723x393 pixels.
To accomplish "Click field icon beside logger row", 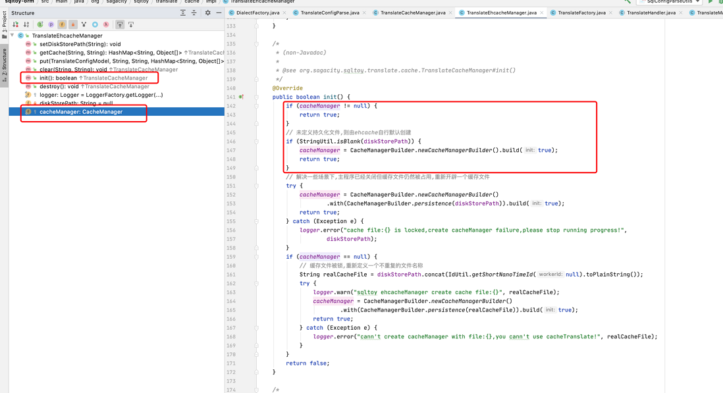I will click(x=28, y=95).
